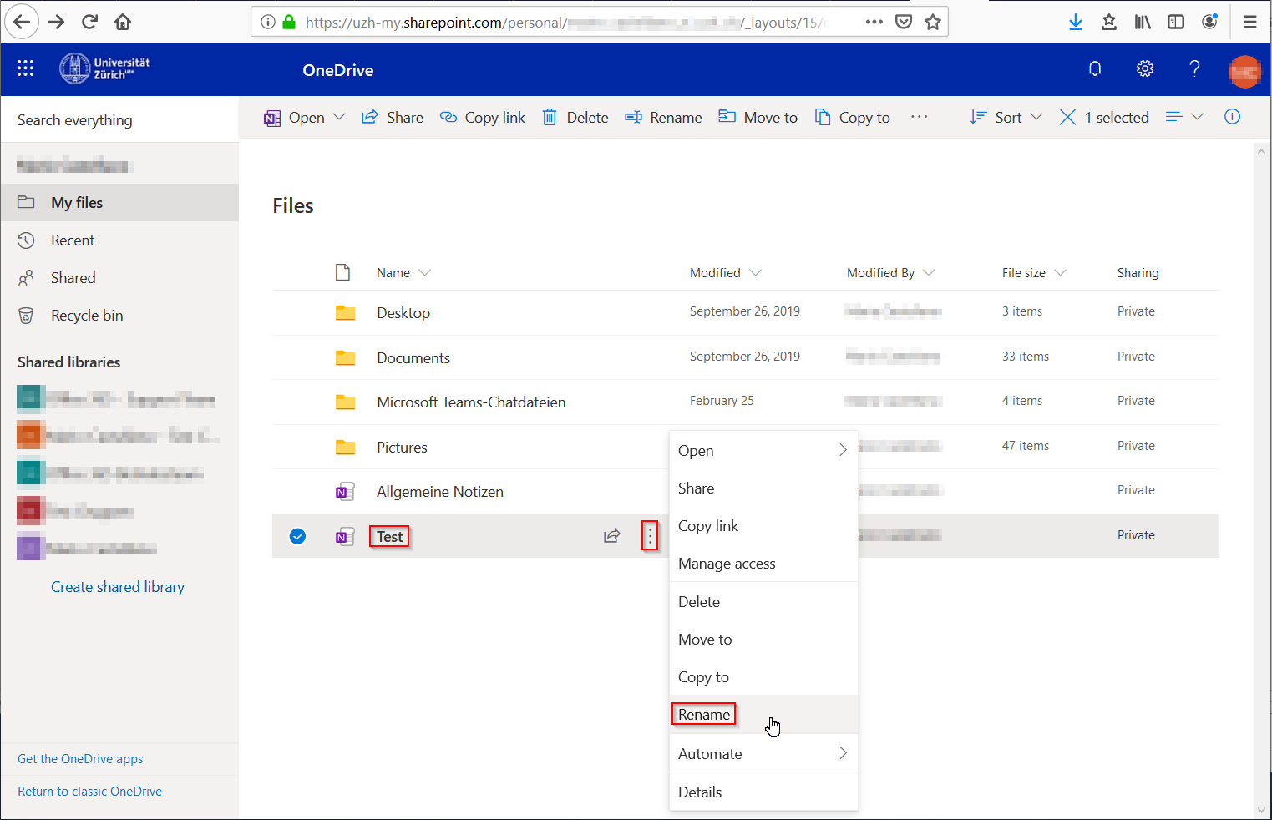This screenshot has width=1272, height=820.
Task: Click the share icon on the Test row
Action: coord(612,536)
